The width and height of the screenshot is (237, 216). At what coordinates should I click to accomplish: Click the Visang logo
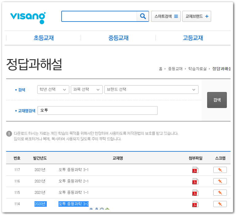(x=28, y=18)
